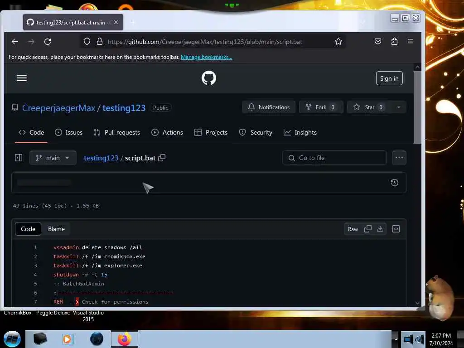The width and height of the screenshot is (464, 348).
Task: Open the symbols panel icon
Action: 396,229
